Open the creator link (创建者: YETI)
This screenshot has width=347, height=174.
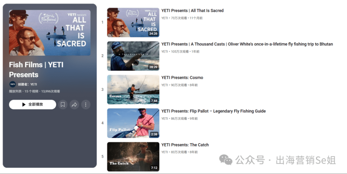click(27, 84)
